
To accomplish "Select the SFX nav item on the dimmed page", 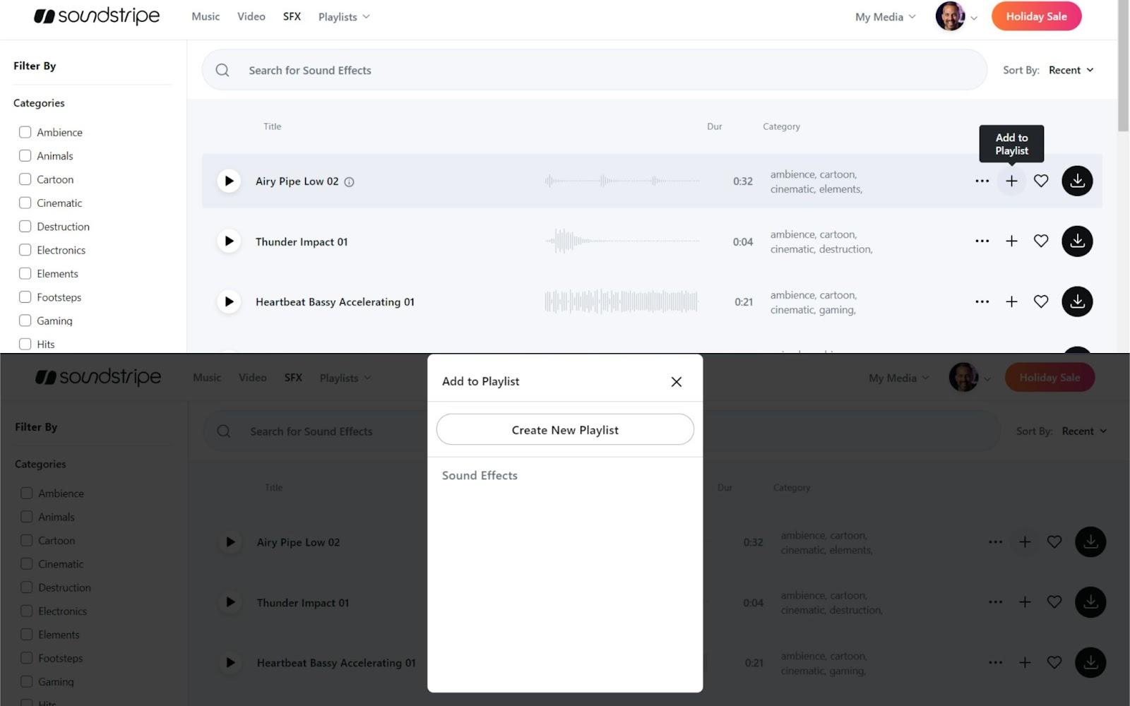I will coord(293,378).
